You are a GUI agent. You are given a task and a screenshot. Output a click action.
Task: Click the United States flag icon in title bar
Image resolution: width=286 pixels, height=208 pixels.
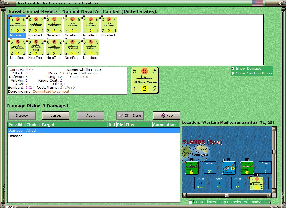point(257,3)
